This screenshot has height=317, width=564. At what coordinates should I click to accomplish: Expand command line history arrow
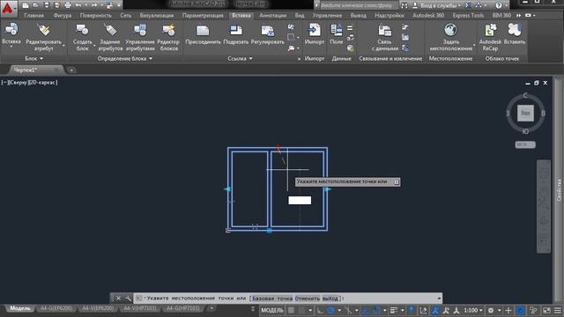439,298
